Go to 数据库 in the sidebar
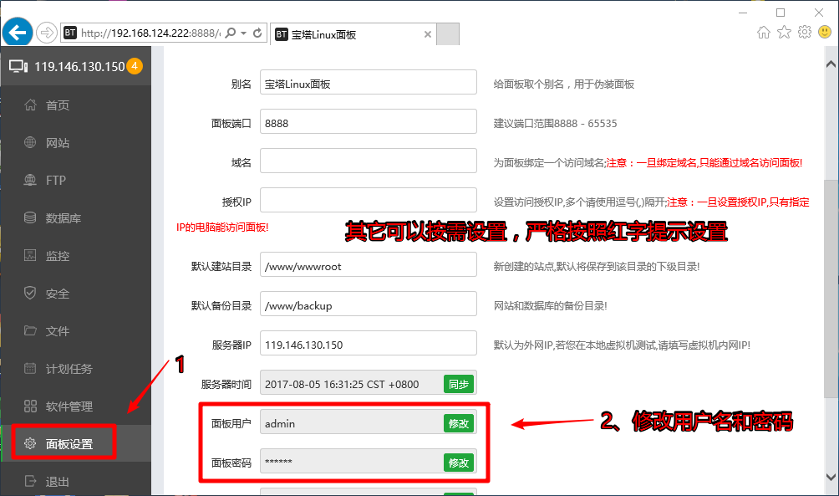The height and width of the screenshot is (496, 839). tap(63, 218)
